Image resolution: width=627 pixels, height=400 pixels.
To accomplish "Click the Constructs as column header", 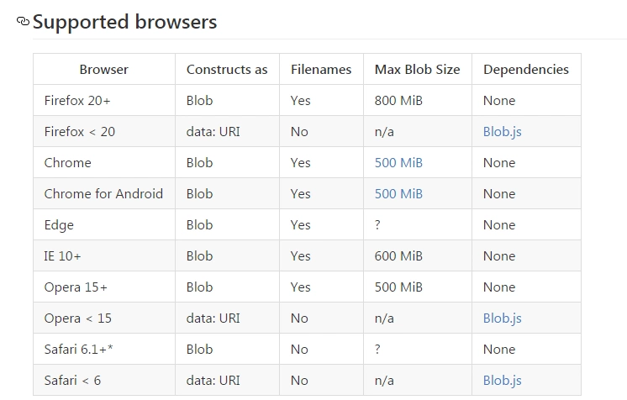I will 227,70.
